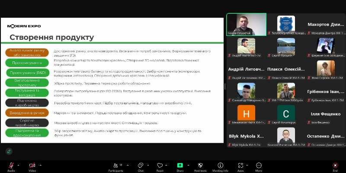Image resolution: width=346 pixels, height=173 pixels.
Task: Click text Збірка прототипу, Первинна перевірка
Action: (x=102, y=83)
